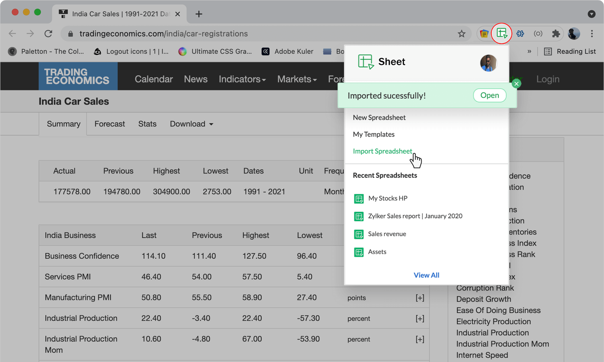Click the page reload icon
The height and width of the screenshot is (362, 604).
48,34
